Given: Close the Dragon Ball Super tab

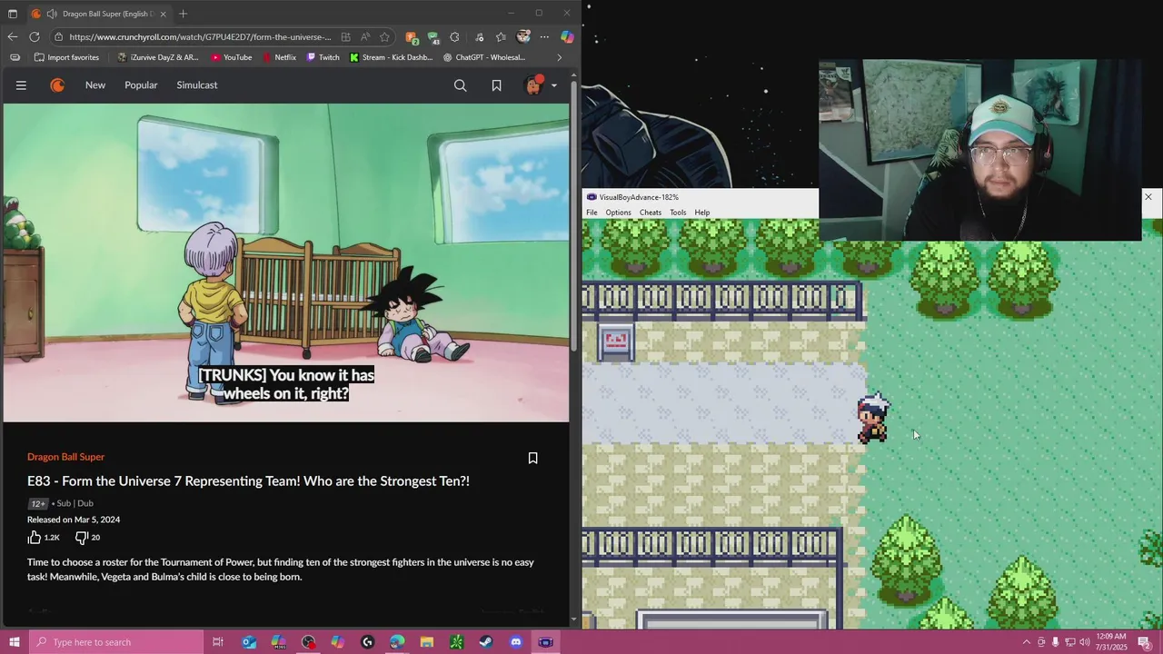Looking at the screenshot, I should pos(163,14).
